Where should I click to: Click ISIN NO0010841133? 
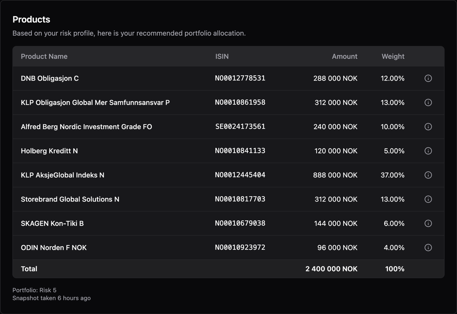click(240, 151)
